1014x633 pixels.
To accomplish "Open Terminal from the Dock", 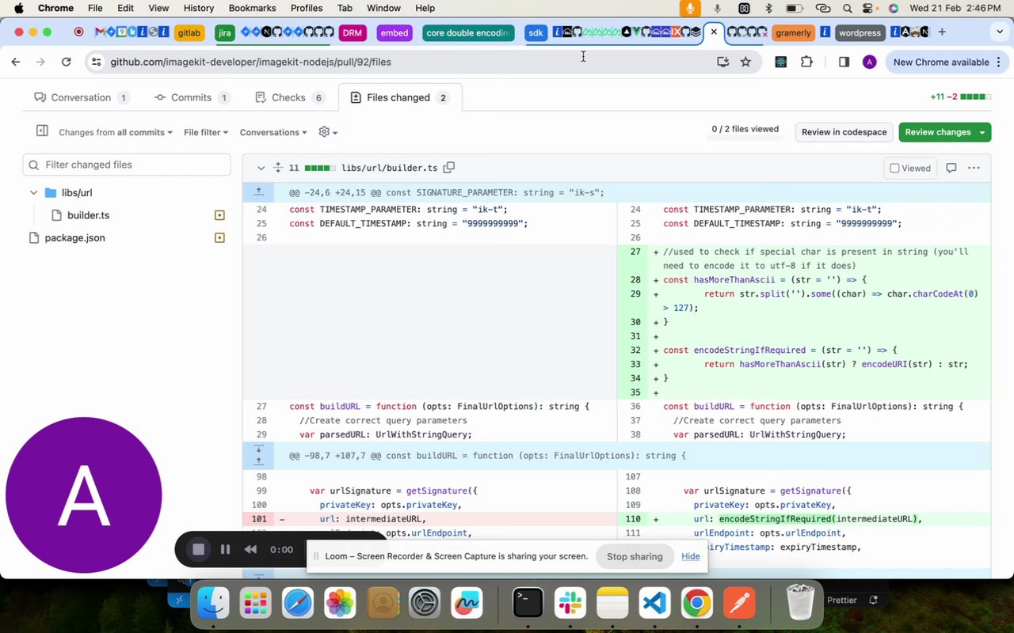I will coord(528,604).
